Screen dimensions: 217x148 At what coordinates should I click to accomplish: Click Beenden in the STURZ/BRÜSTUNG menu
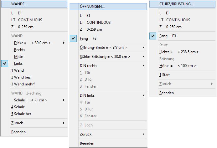pos(167,93)
